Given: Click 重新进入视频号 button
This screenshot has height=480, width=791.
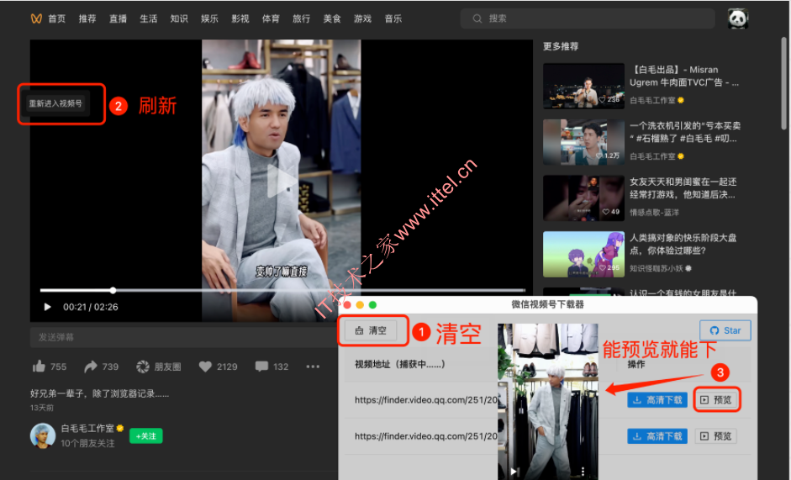Looking at the screenshot, I should (55, 103).
